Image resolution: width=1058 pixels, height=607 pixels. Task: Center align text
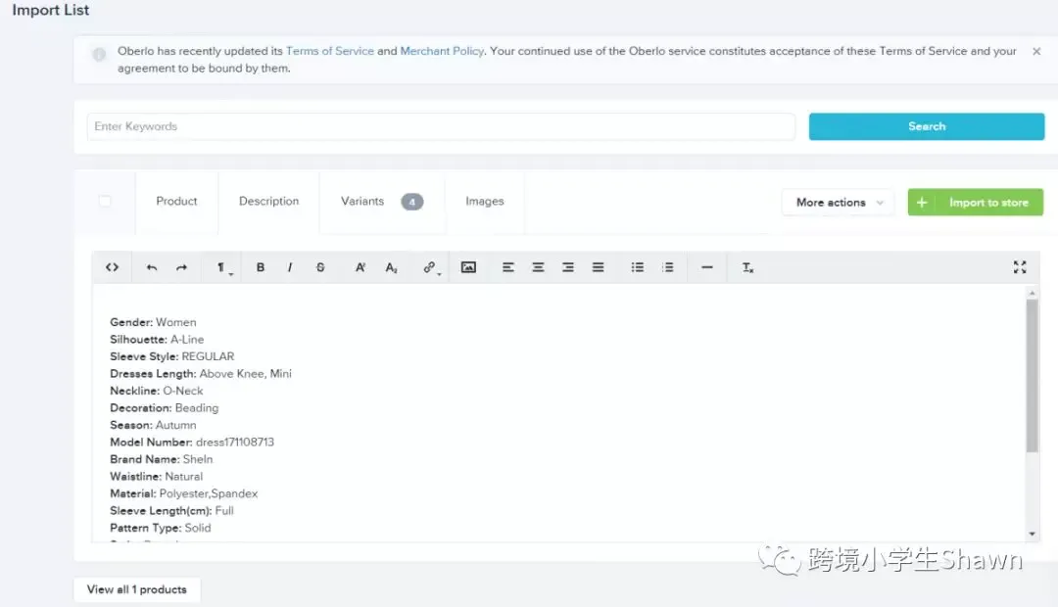[x=538, y=267]
